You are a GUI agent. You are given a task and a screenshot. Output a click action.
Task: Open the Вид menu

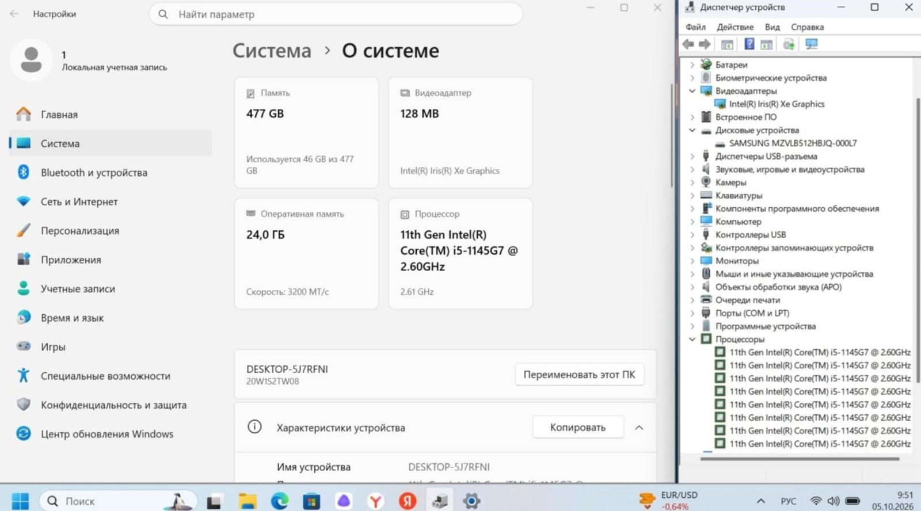click(x=772, y=27)
